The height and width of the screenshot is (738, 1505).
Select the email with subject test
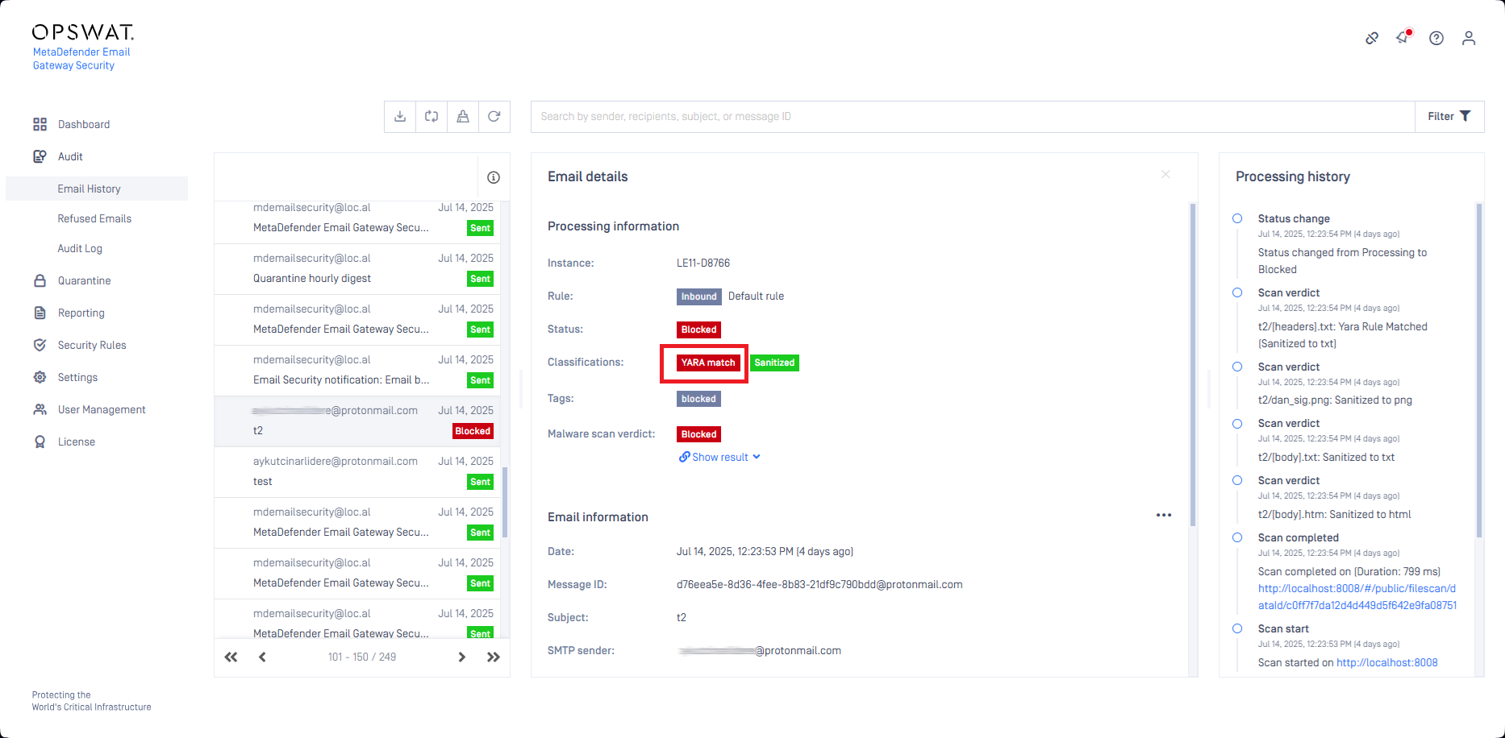pos(357,472)
